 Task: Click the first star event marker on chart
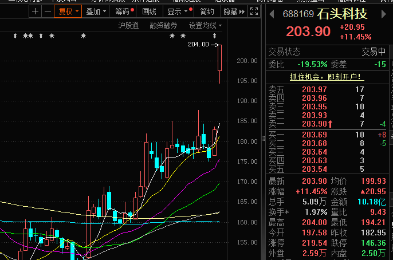(15, 36)
